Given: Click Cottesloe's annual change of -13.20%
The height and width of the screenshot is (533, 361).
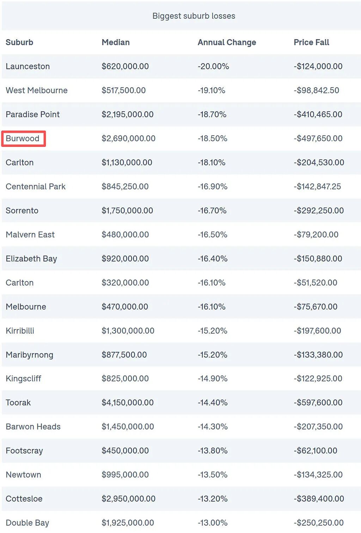Looking at the screenshot, I should point(213,498).
